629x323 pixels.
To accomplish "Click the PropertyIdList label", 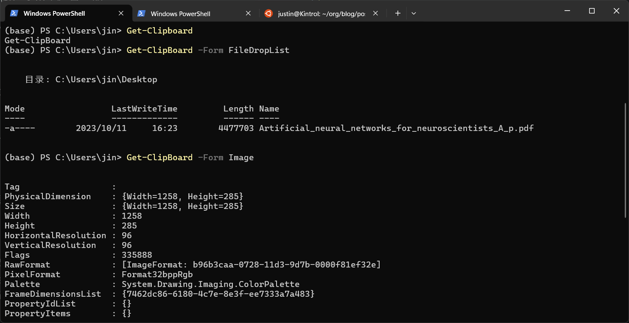I will coord(40,304).
